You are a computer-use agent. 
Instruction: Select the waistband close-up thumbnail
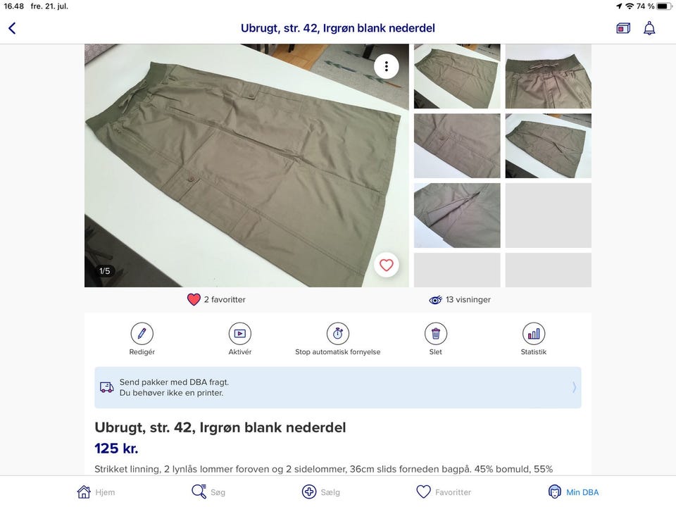548,76
